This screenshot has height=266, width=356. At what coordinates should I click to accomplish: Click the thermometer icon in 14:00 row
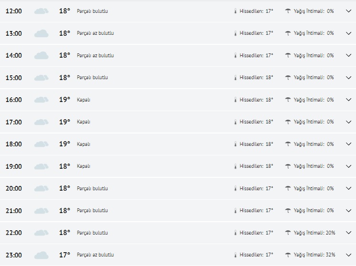[235, 55]
